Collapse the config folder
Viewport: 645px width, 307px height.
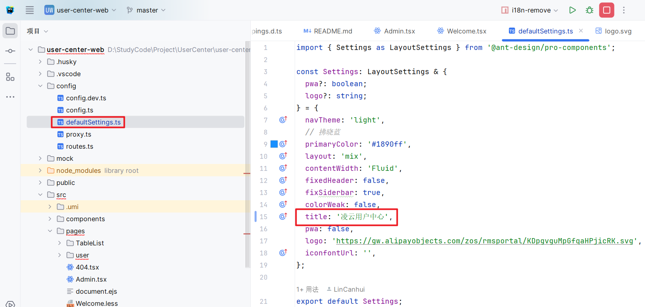(x=40, y=86)
